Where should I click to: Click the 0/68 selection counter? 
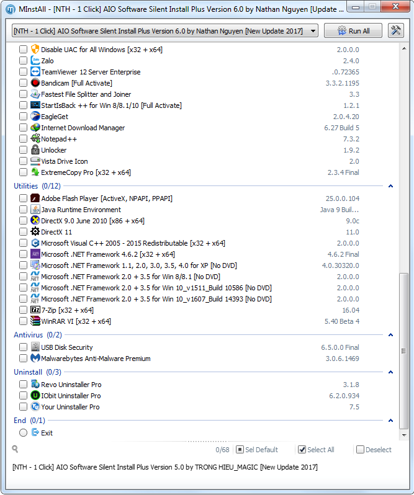point(222,450)
